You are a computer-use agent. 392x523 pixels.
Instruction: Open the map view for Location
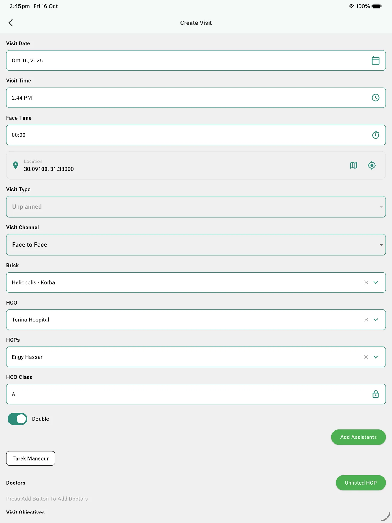point(354,165)
